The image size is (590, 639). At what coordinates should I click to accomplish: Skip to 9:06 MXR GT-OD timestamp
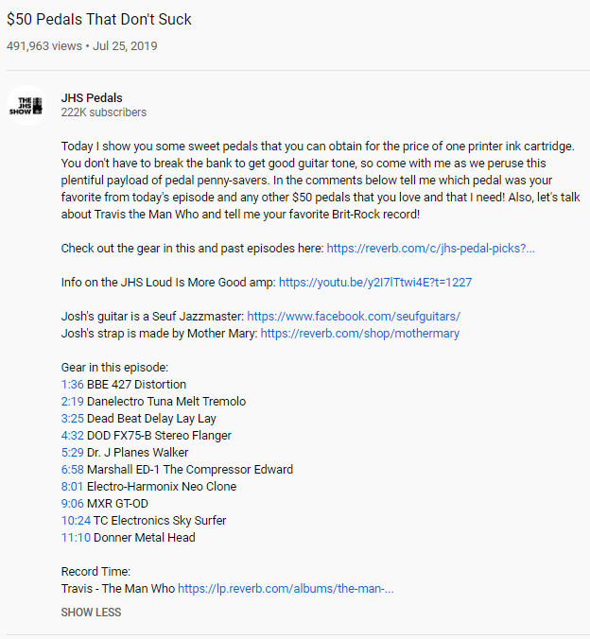coord(72,504)
